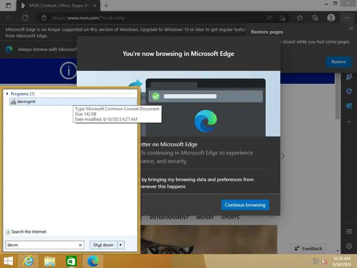Dismiss the Restore pages popup

[x=351, y=28]
